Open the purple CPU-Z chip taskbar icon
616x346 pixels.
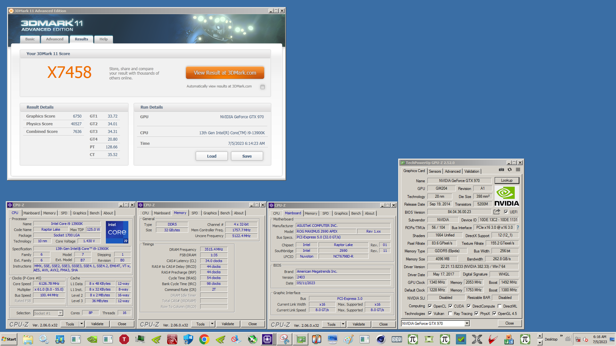point(267,339)
